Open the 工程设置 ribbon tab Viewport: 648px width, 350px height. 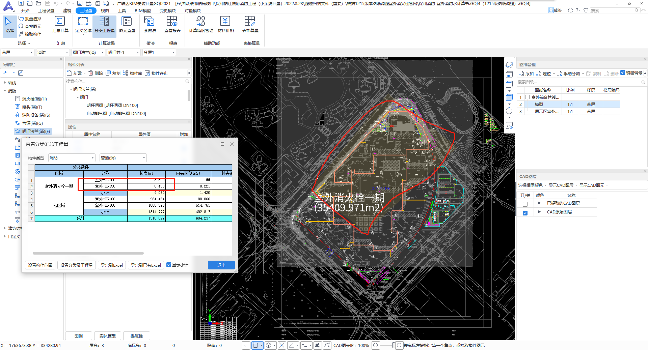(x=46, y=10)
